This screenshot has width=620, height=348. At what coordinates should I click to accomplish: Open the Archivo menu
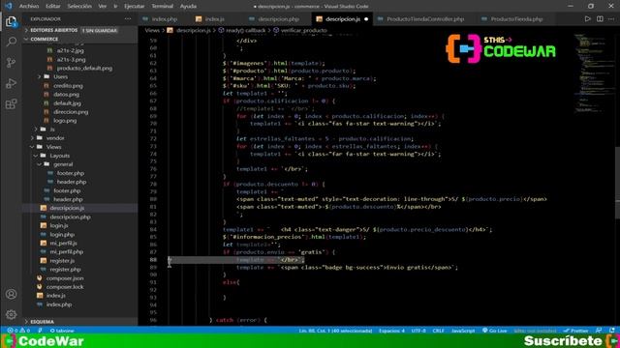pyautogui.click(x=29, y=6)
